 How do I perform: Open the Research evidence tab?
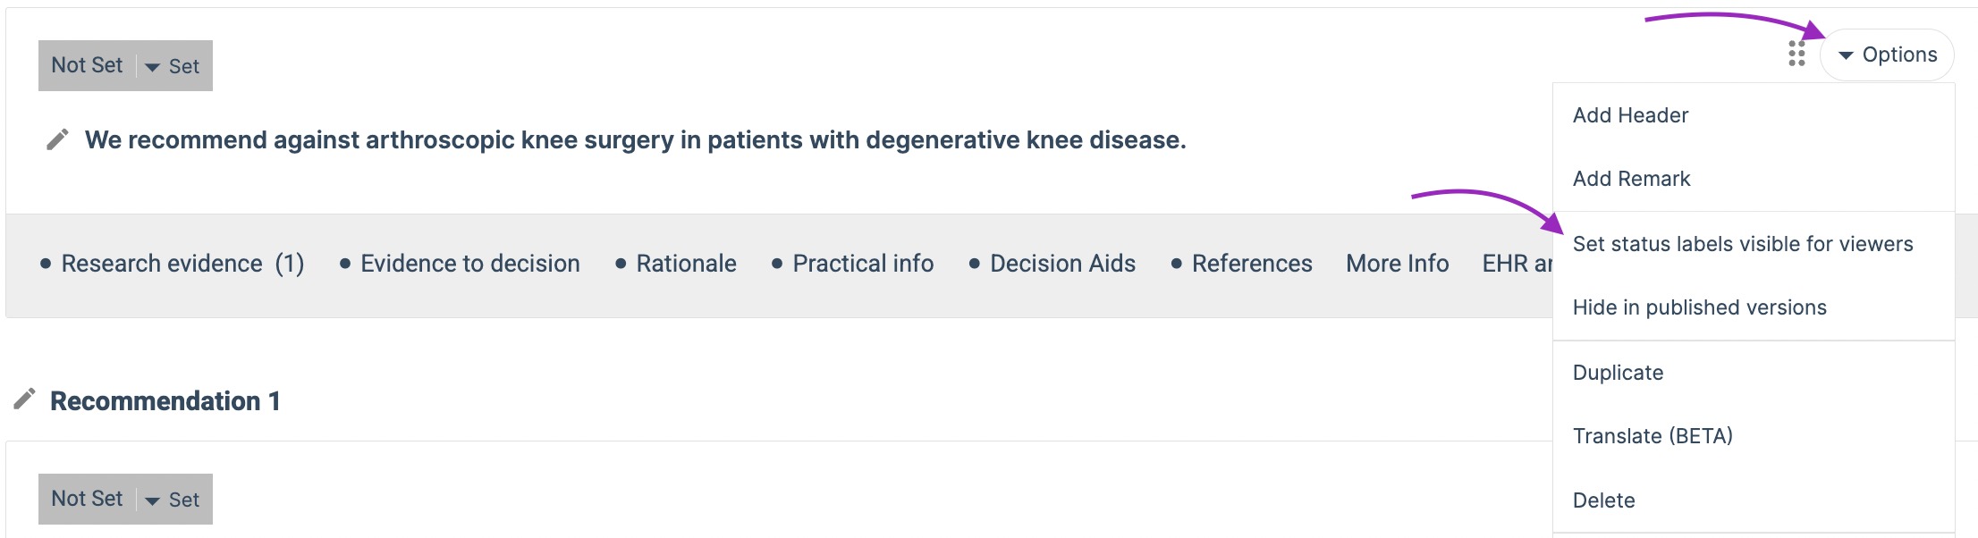point(173,264)
